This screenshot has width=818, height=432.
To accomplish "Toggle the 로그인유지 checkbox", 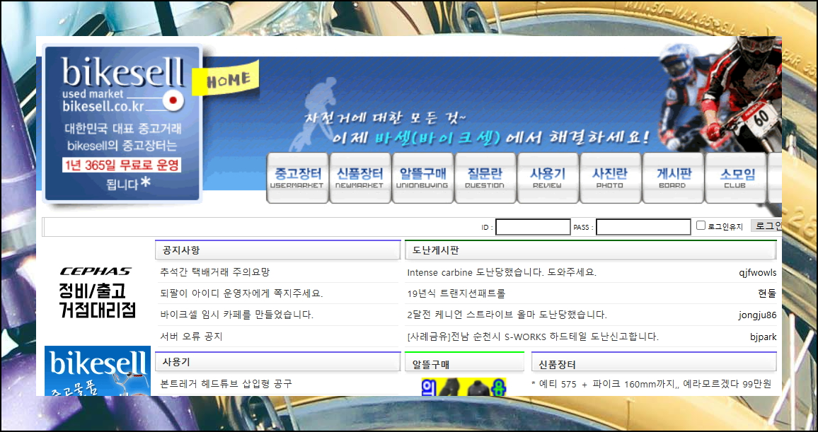I will [x=701, y=225].
